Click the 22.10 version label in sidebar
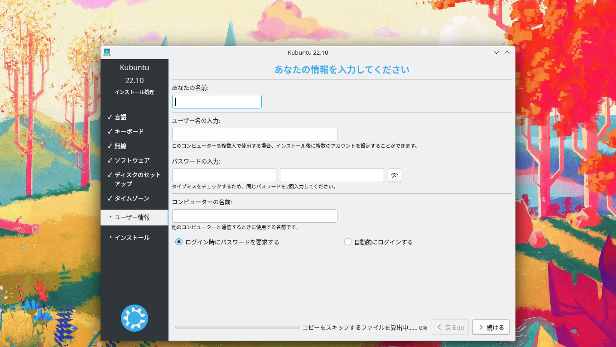 coord(135,80)
